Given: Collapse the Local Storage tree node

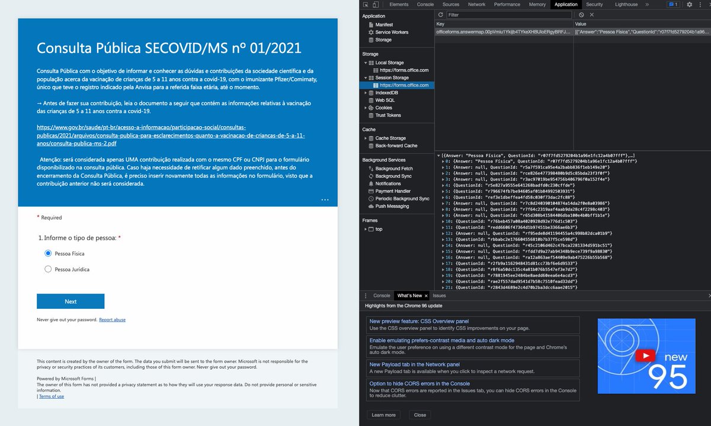Looking at the screenshot, I should [x=366, y=63].
